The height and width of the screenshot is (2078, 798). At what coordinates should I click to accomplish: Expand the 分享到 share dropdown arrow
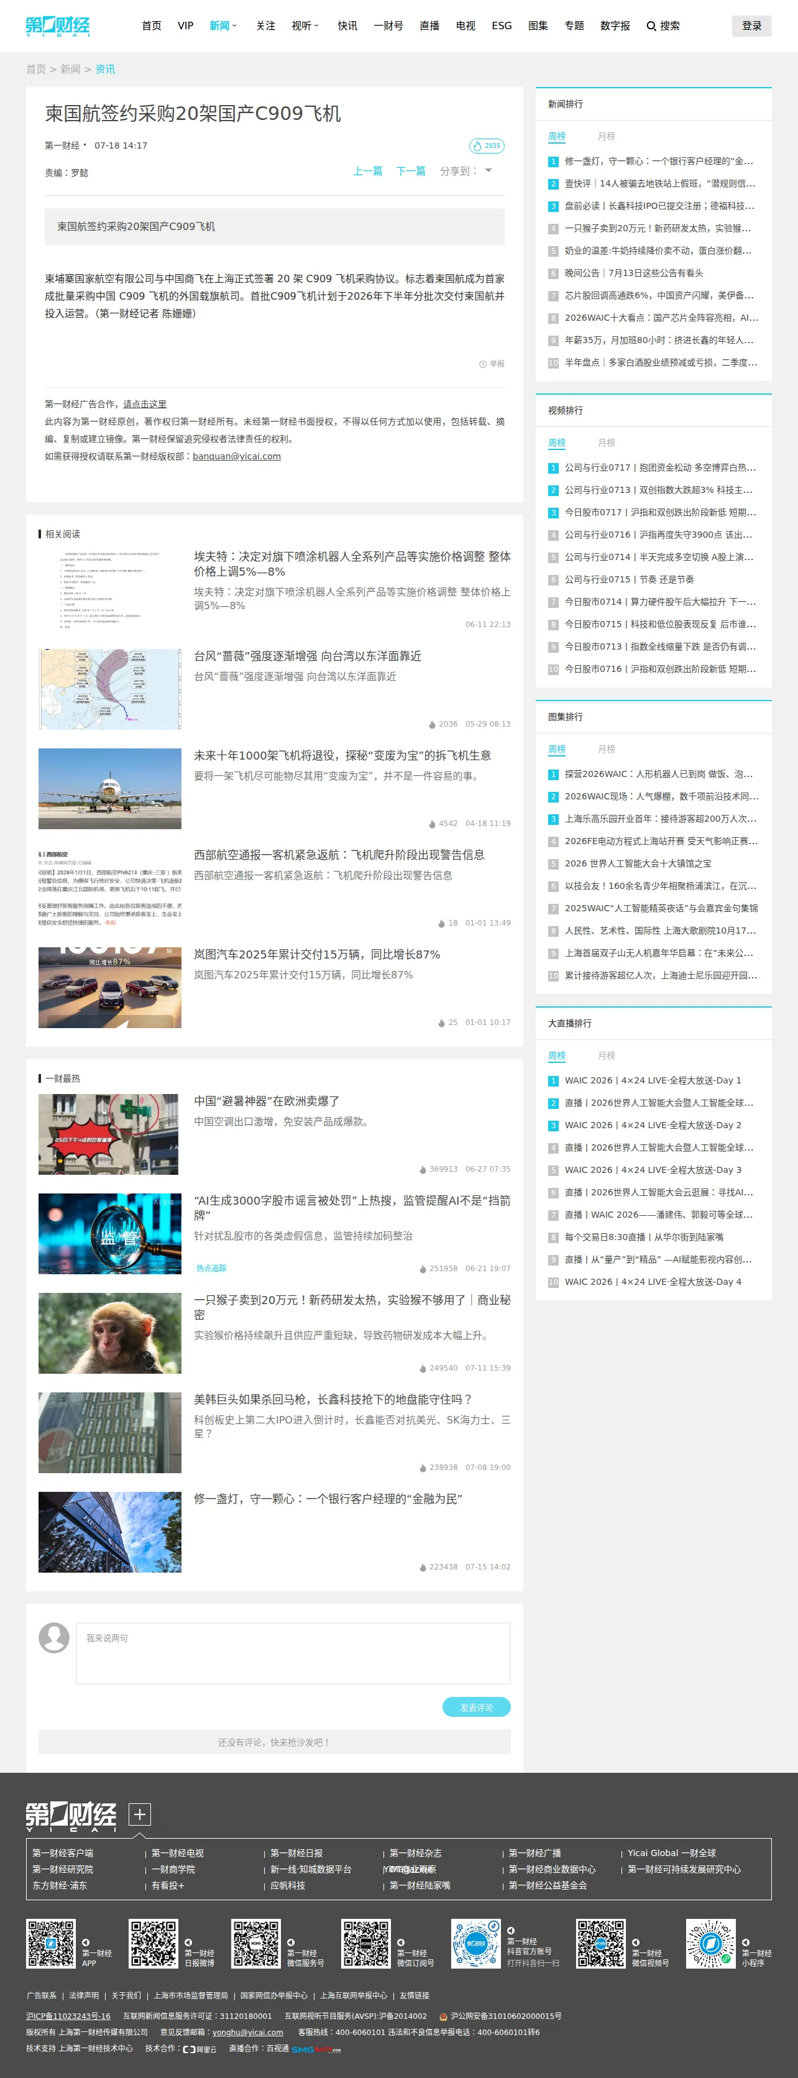point(488,170)
